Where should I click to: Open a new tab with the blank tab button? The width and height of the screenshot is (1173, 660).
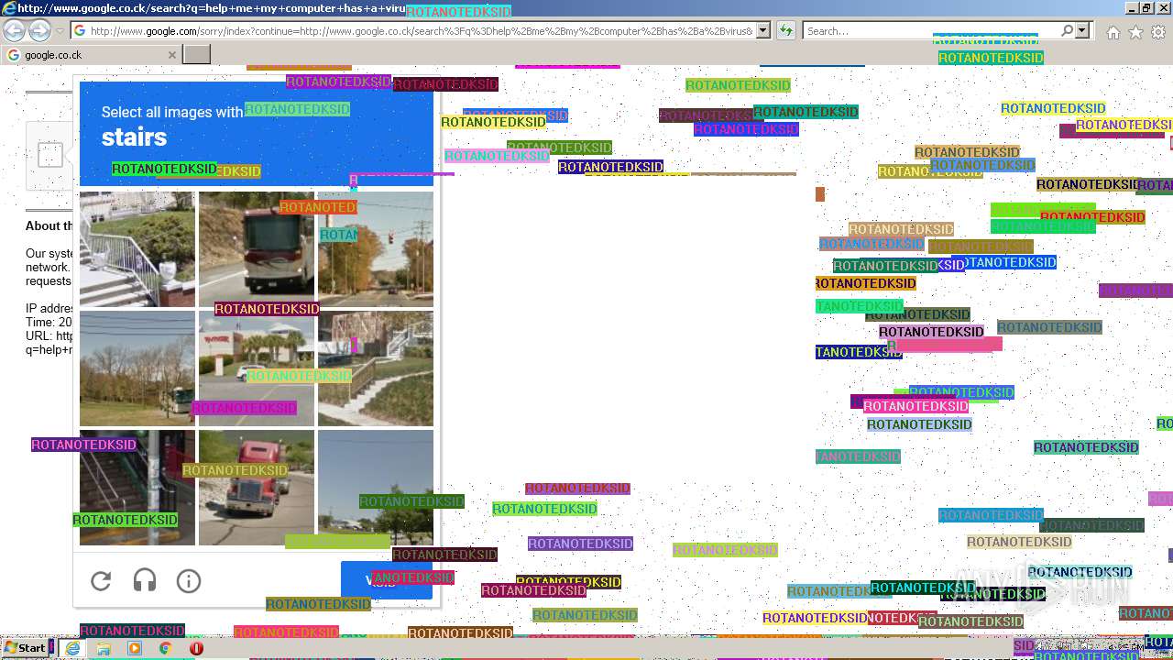point(197,55)
